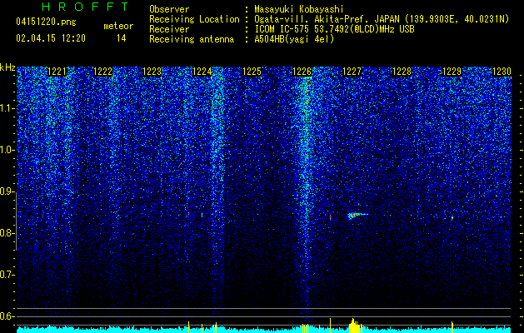The image size is (524, 333).
Task: Click the 1229 time marker
Action: (452, 72)
